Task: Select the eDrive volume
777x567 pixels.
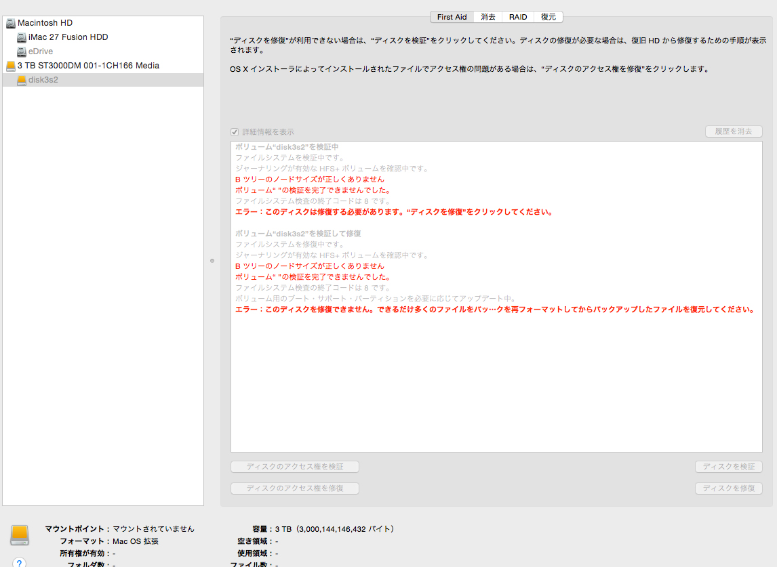Action: click(x=103, y=51)
